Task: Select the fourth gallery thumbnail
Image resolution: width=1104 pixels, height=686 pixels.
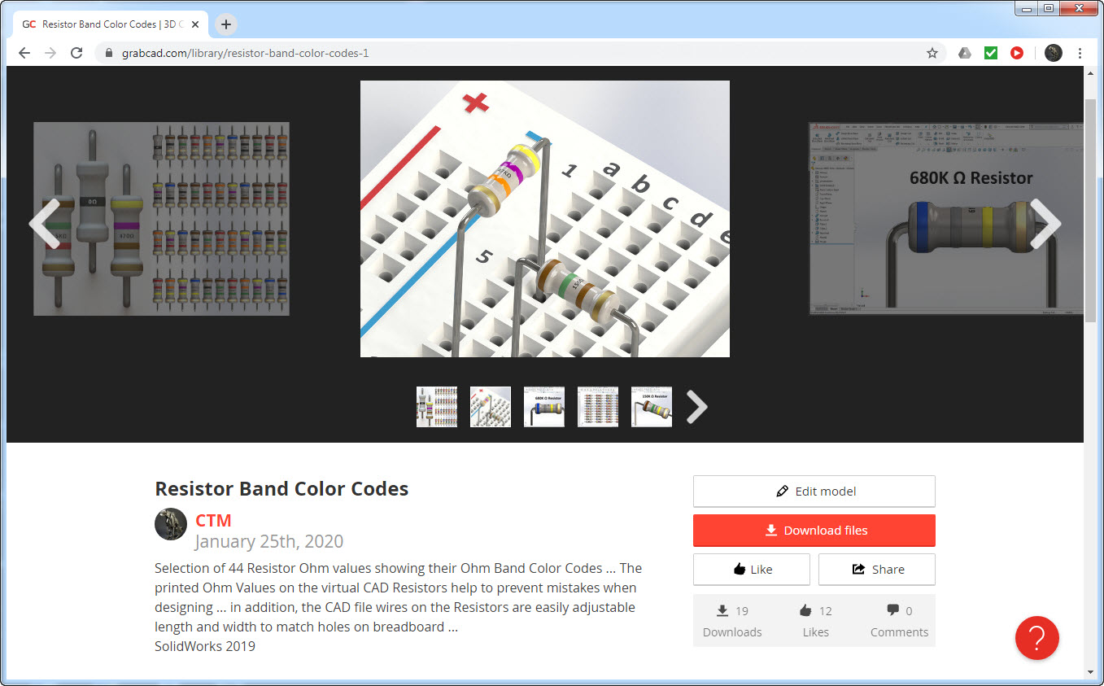Action: pos(598,407)
